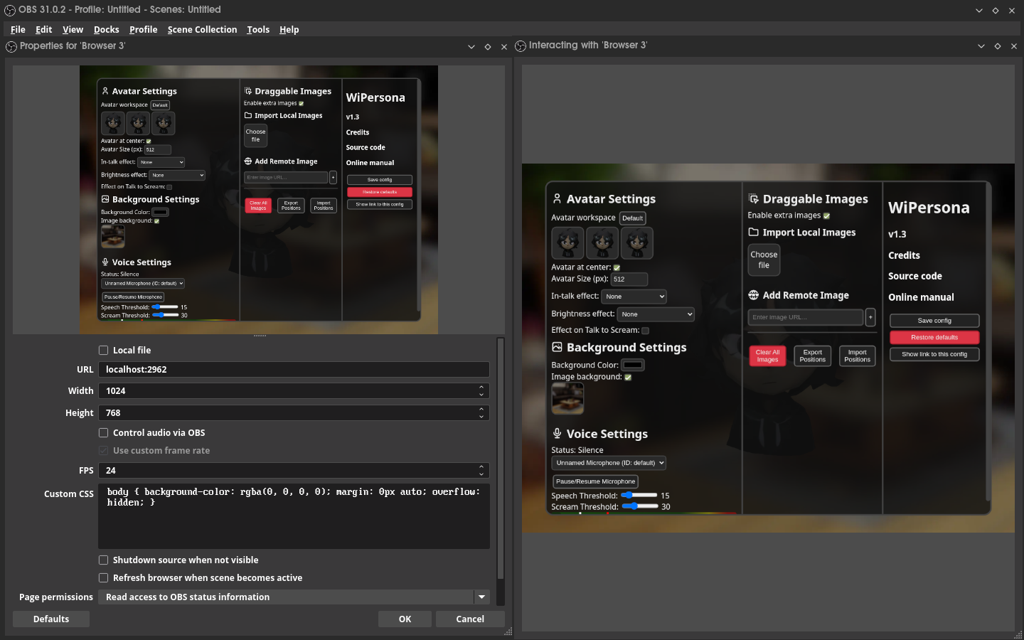Open the Scene Collection menu
Image resolution: width=1024 pixels, height=640 pixels.
(203, 30)
